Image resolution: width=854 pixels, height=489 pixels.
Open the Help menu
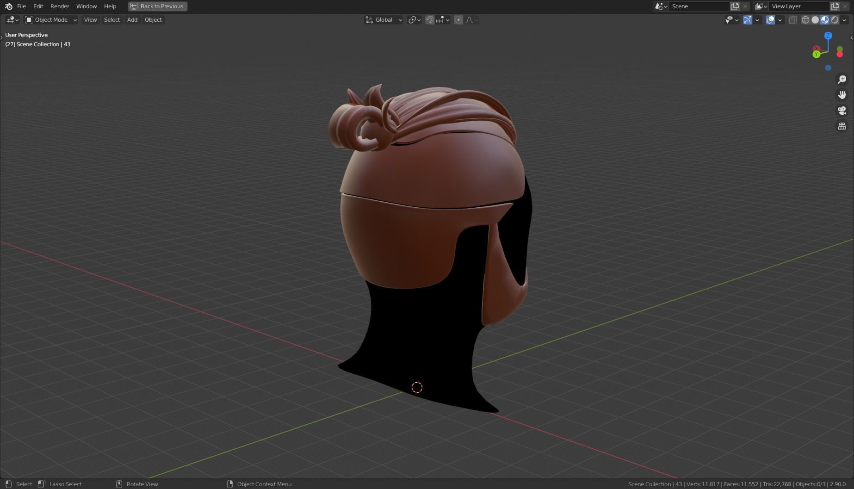point(110,6)
